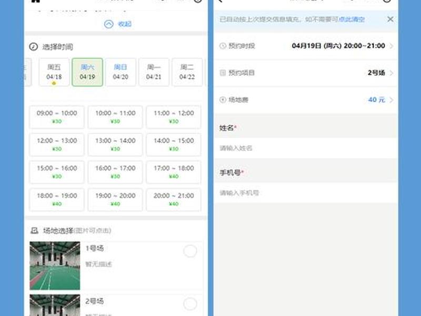Select date tab 周五 04/18
421x316 pixels.
[x=54, y=72]
